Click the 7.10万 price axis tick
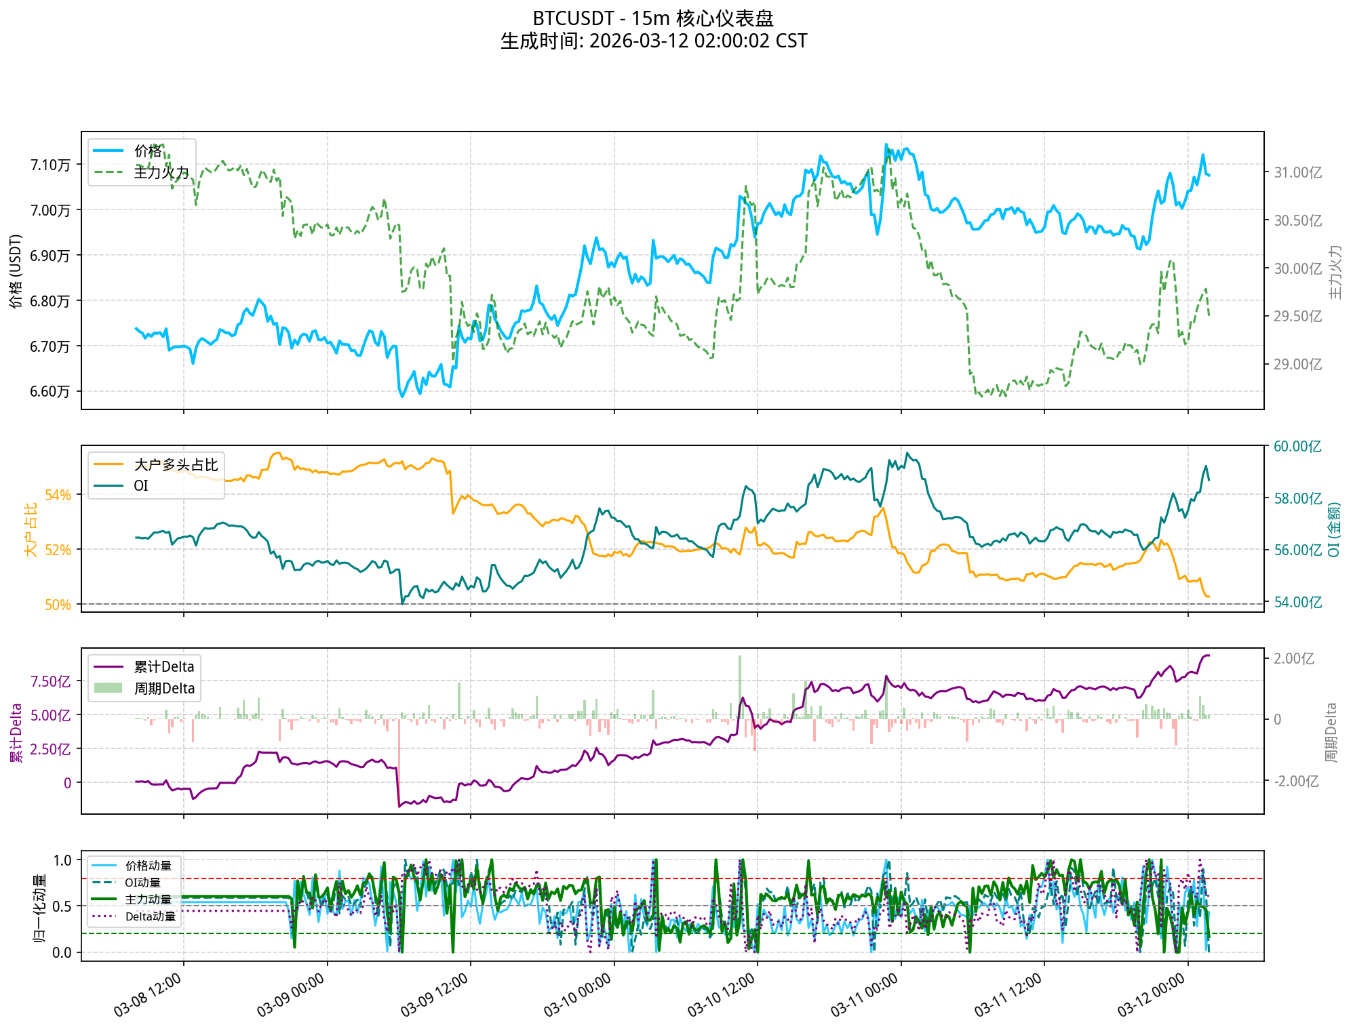The width and height of the screenshot is (1353, 1031). [50, 165]
